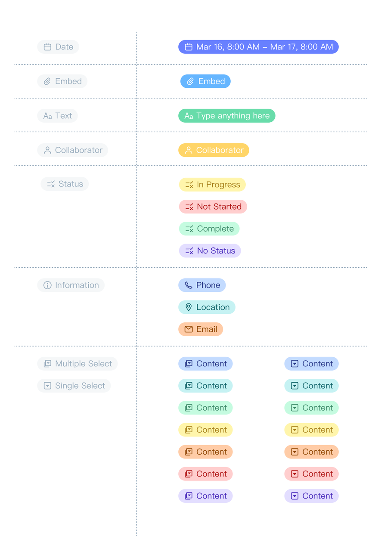The width and height of the screenshot is (378, 551).
Task: Open the yellow single select Content dropdown
Action: 311,430
